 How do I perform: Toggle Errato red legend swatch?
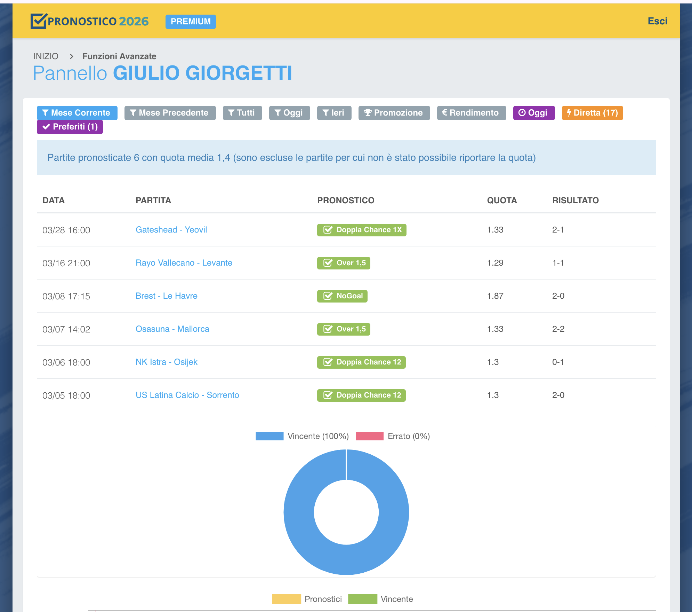(369, 436)
